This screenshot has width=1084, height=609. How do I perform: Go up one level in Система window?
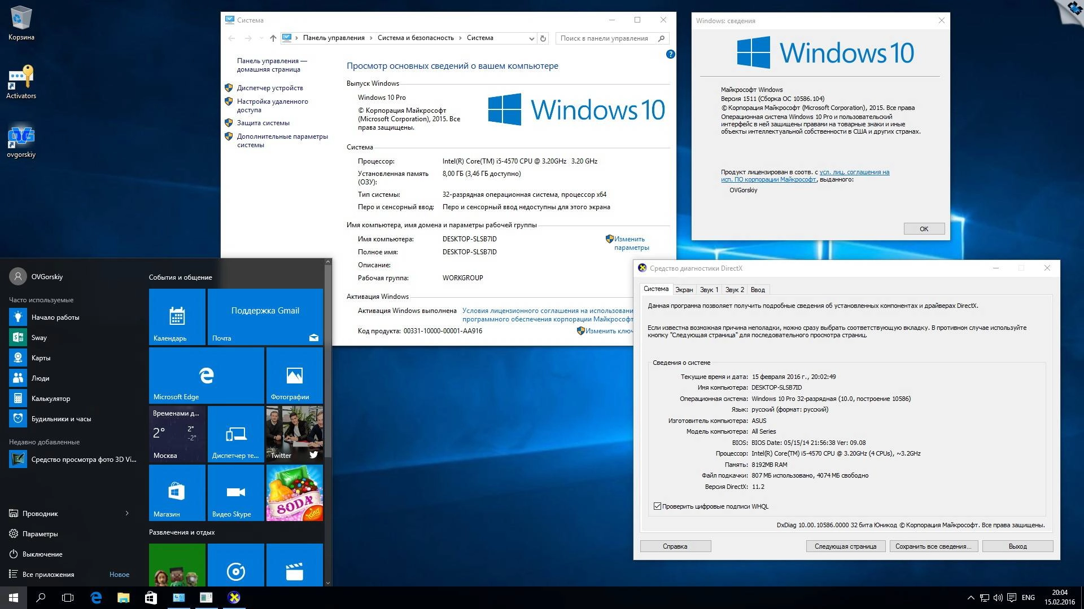pos(273,38)
